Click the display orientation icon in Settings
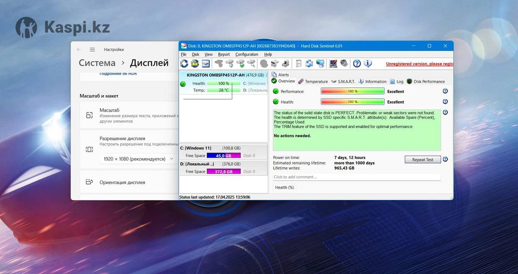This screenshot has width=518, height=274. (89, 182)
